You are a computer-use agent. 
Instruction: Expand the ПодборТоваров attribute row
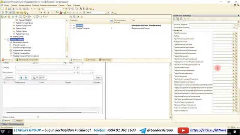(x=71, y=28)
